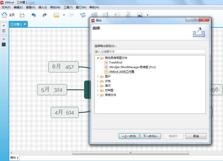Click the 下一步(N)> next button

150,136
